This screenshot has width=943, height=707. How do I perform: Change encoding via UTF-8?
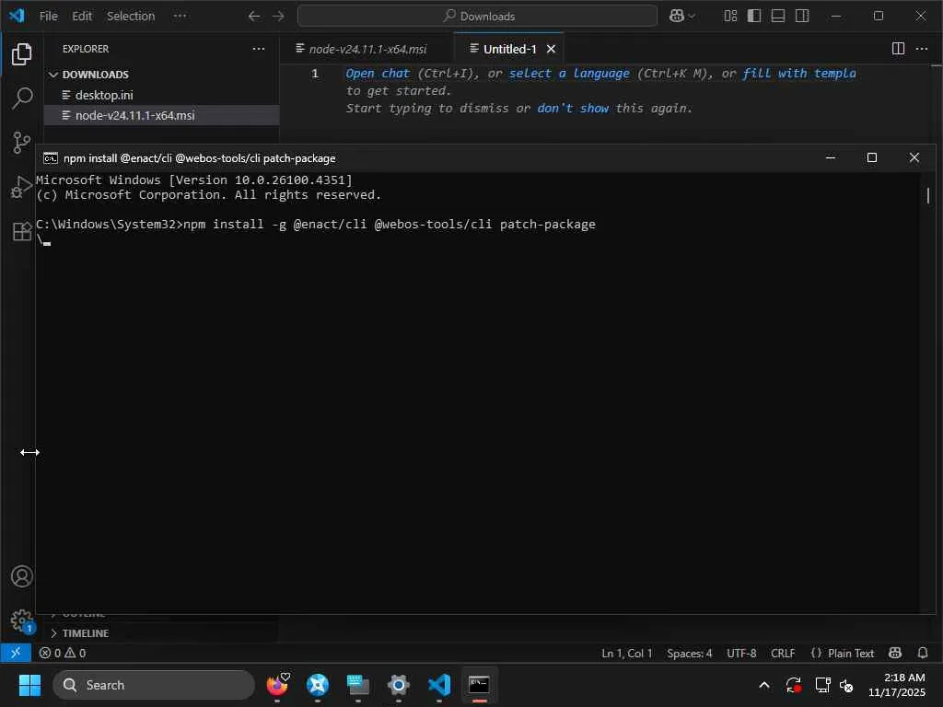pyautogui.click(x=741, y=653)
